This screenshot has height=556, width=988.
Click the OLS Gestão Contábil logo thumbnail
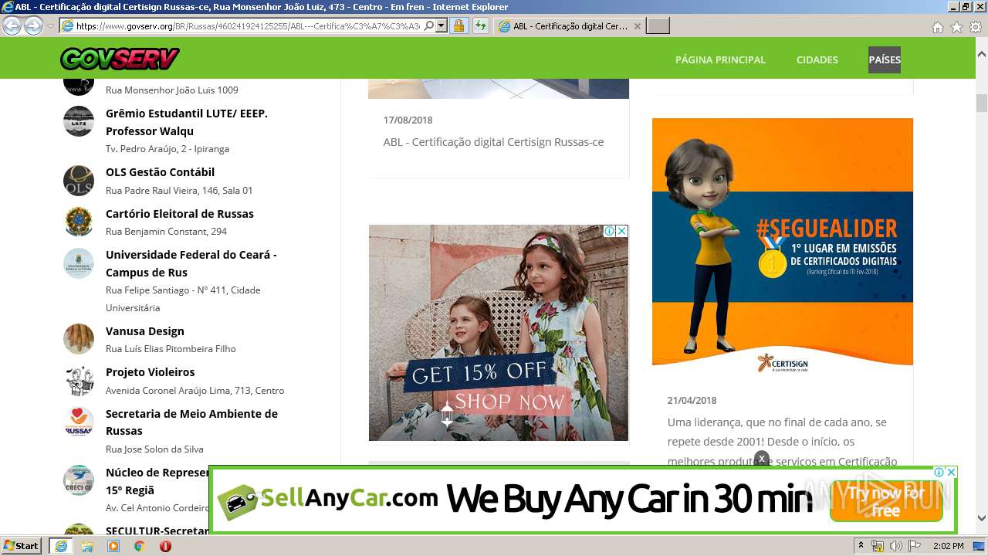79,181
